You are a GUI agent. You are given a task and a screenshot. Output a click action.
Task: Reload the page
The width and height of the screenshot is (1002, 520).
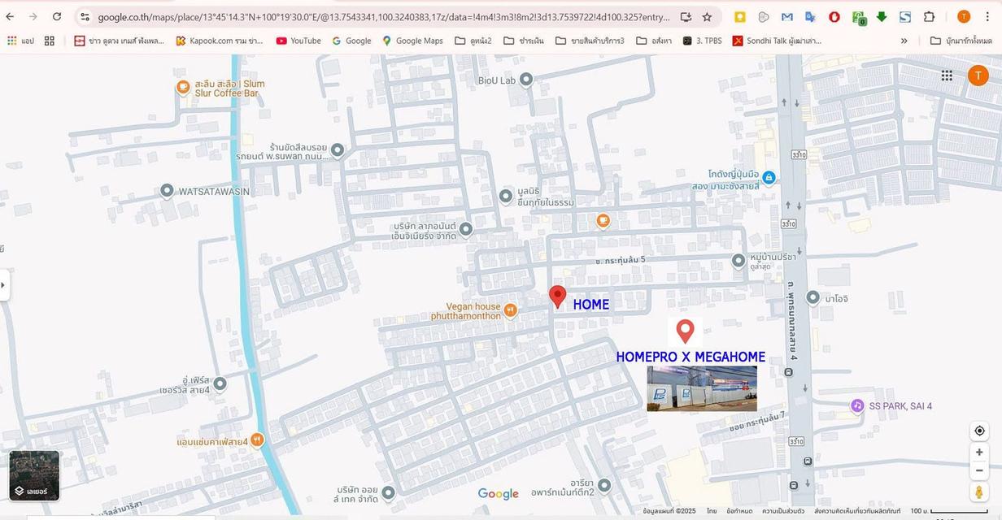pos(57,17)
